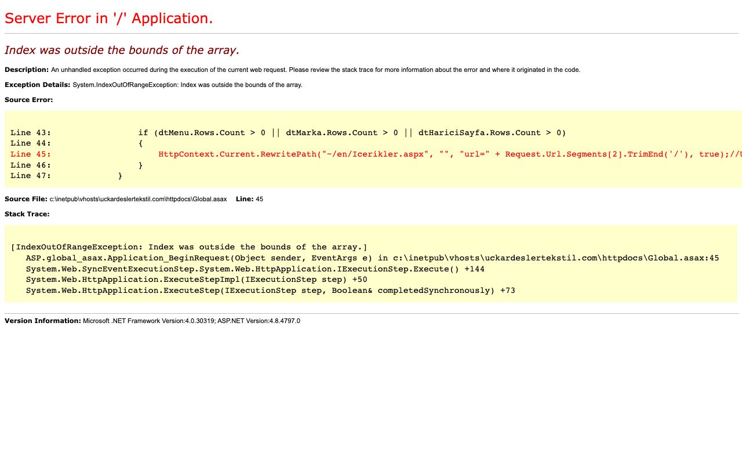Click the System.IndexOutOfRangeException details text
The height and width of the screenshot is (464, 742).
click(187, 85)
